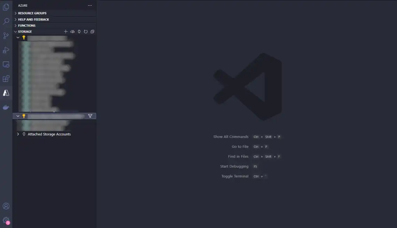Open Azure panel more actions ellipsis
Image resolution: width=397 pixels, height=228 pixels.
point(90,5)
